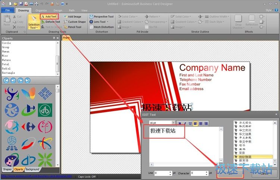Switch to the Shapes panel tab
The width and height of the screenshot is (280, 180).
pos(7,169)
